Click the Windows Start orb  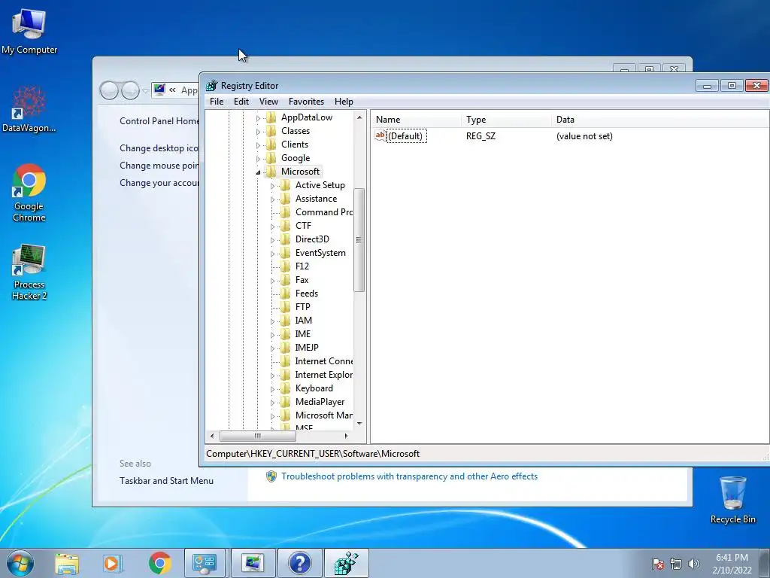pyautogui.click(x=20, y=563)
